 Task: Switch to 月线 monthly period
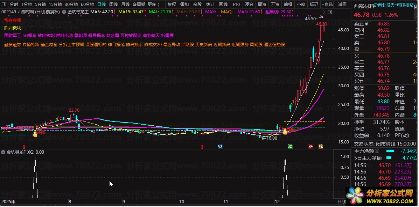tap(125, 4)
